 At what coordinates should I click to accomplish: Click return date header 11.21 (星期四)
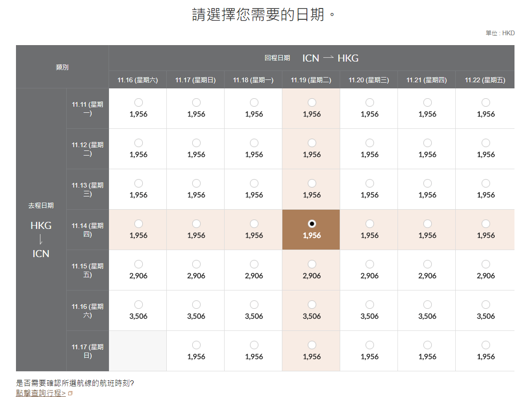point(427,80)
